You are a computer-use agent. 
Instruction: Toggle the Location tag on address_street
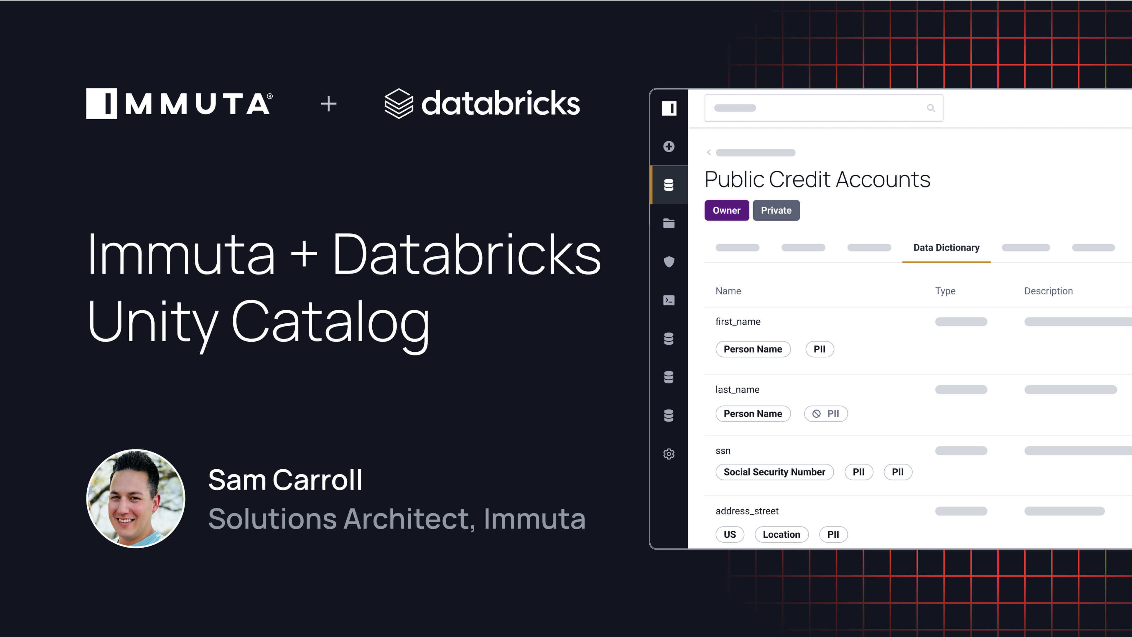[781, 534]
